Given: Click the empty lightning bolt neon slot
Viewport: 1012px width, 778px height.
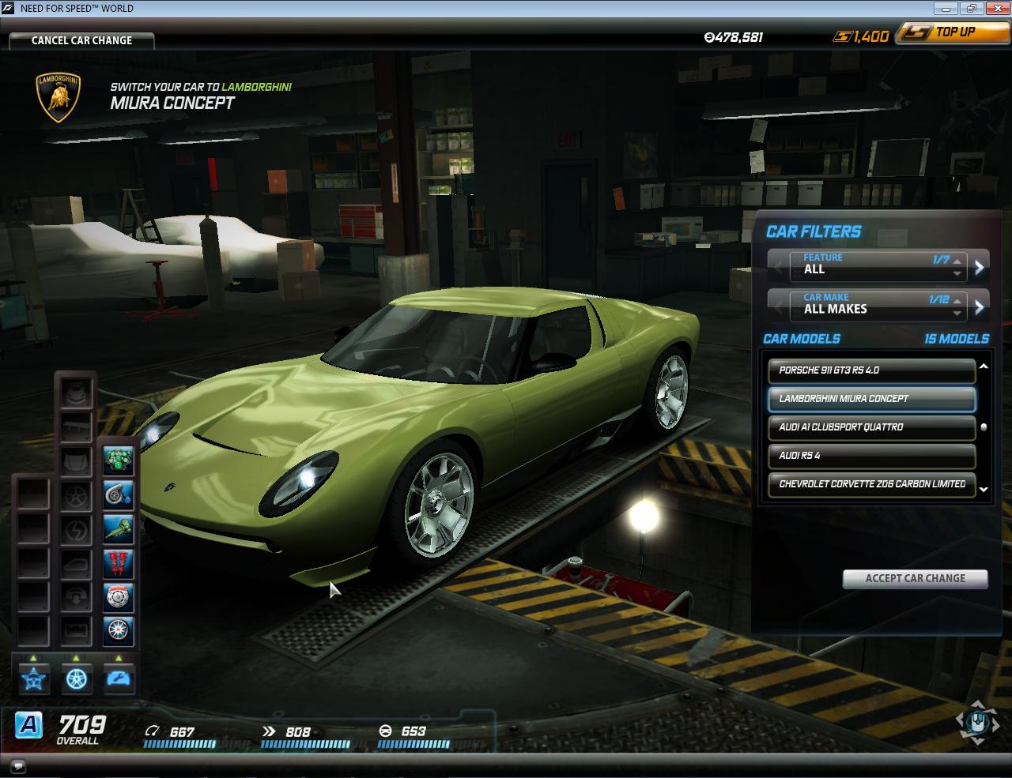Looking at the screenshot, I should (77, 528).
